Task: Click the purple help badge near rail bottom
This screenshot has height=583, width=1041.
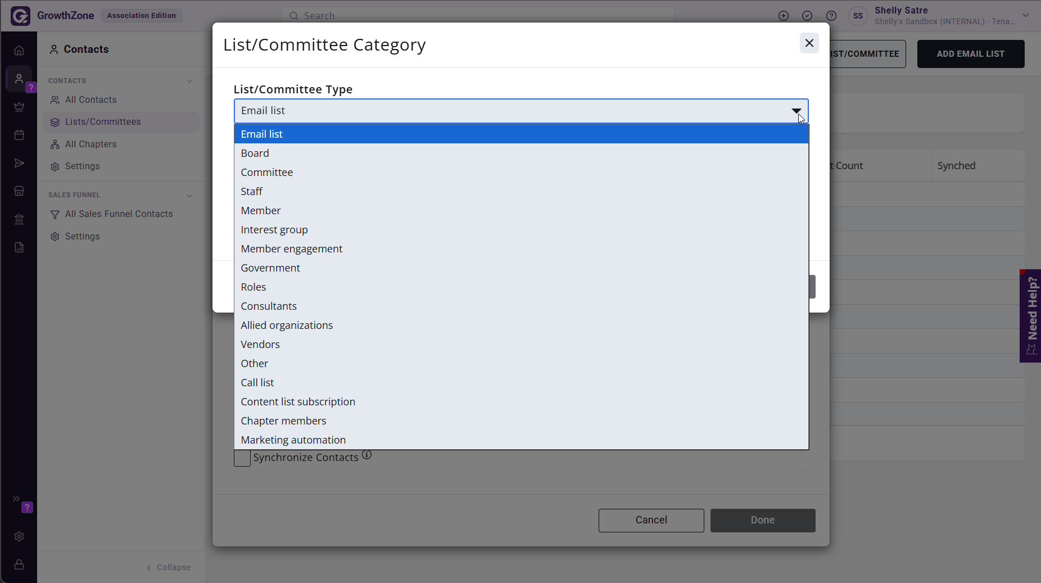Action: pyautogui.click(x=27, y=508)
